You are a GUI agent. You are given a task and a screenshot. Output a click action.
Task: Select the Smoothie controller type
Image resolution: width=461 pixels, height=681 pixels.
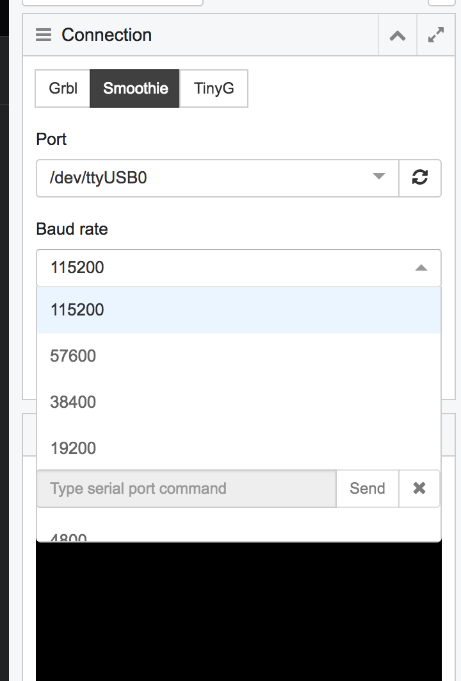click(x=135, y=88)
